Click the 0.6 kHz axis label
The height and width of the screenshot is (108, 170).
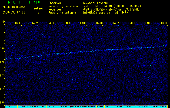click(2, 103)
